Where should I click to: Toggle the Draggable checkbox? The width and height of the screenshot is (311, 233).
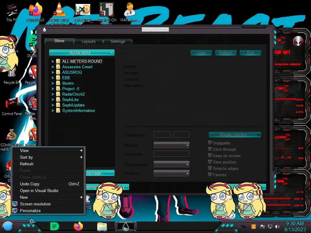pyautogui.click(x=210, y=143)
